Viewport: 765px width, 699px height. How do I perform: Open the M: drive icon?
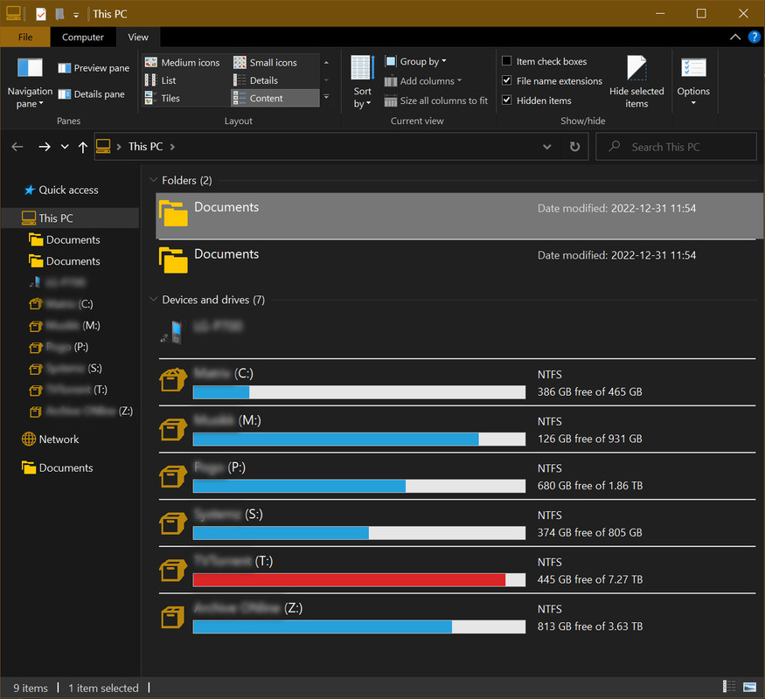click(173, 429)
